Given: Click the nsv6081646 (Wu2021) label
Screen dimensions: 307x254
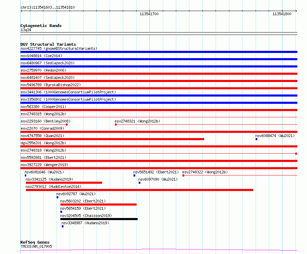Looking at the screenshot, I should (x=44, y=172).
